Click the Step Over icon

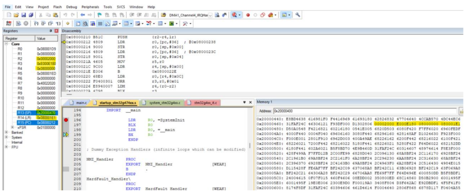[43, 23]
